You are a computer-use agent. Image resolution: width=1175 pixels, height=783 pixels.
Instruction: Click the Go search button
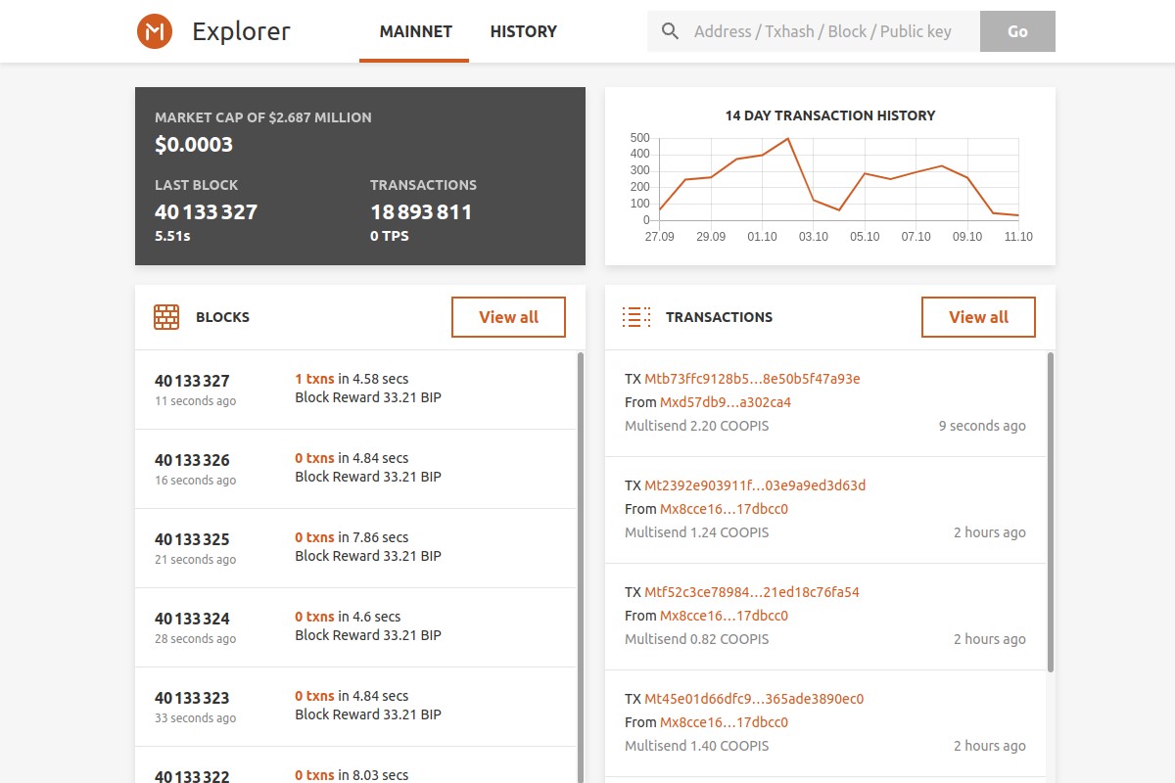pos(1017,31)
